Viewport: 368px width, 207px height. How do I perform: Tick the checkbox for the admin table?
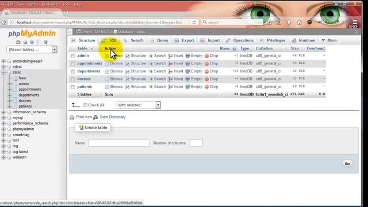(x=72, y=56)
